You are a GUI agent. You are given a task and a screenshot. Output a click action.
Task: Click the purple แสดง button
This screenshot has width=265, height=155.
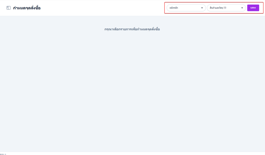pyautogui.click(x=253, y=8)
